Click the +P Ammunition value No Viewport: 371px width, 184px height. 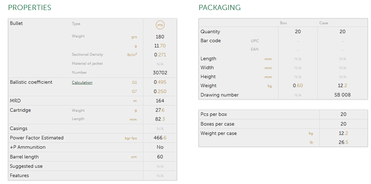(x=160, y=147)
